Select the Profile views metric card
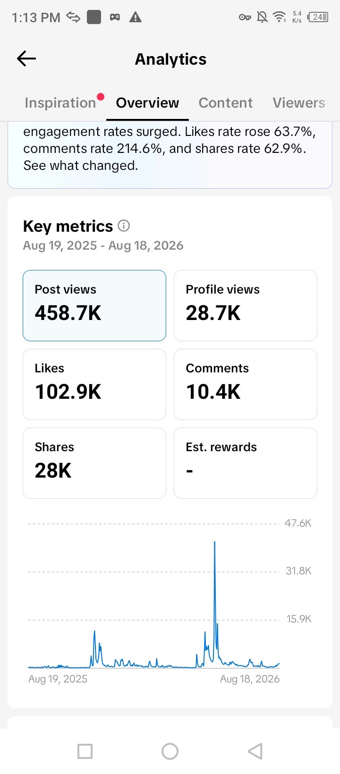The height and width of the screenshot is (774, 340). pos(246,305)
